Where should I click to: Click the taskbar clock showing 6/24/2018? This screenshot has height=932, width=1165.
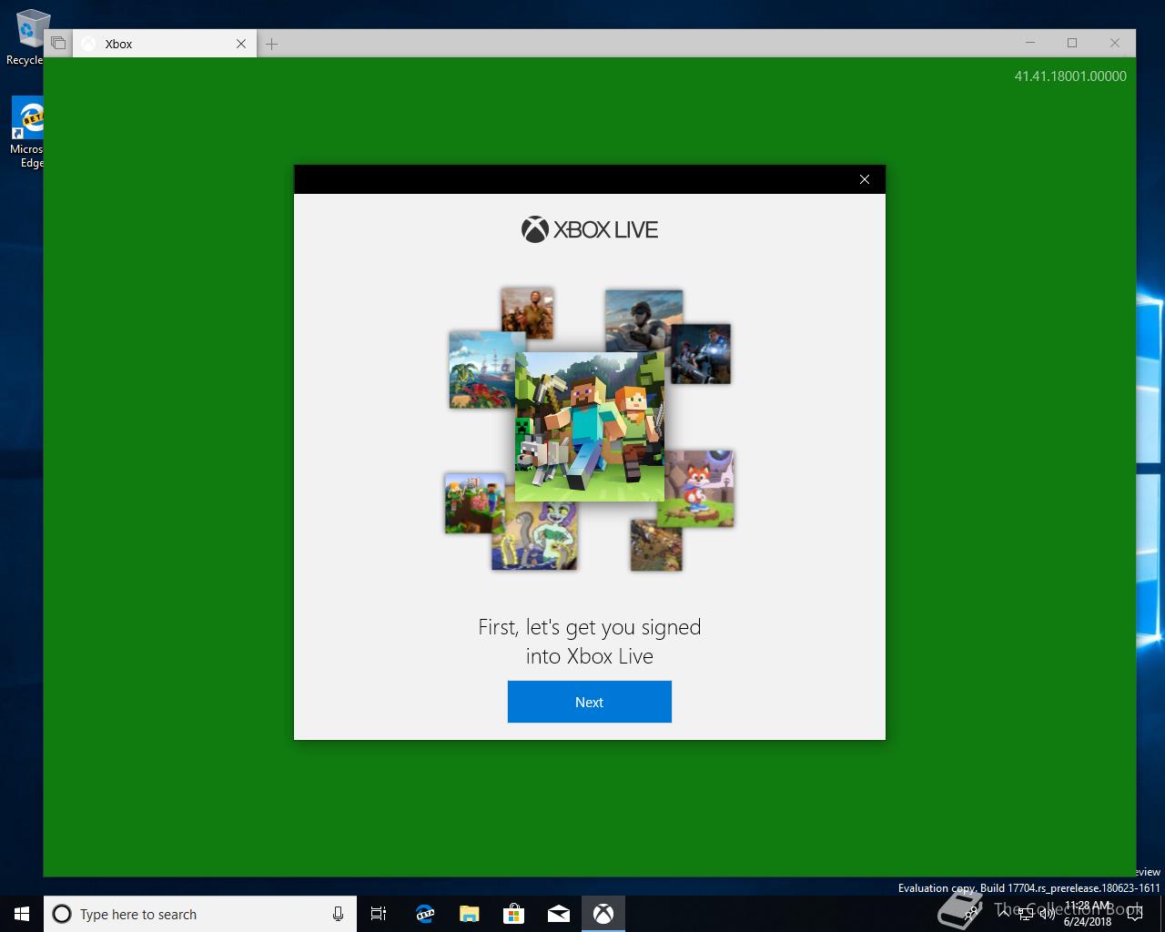pos(1088,914)
